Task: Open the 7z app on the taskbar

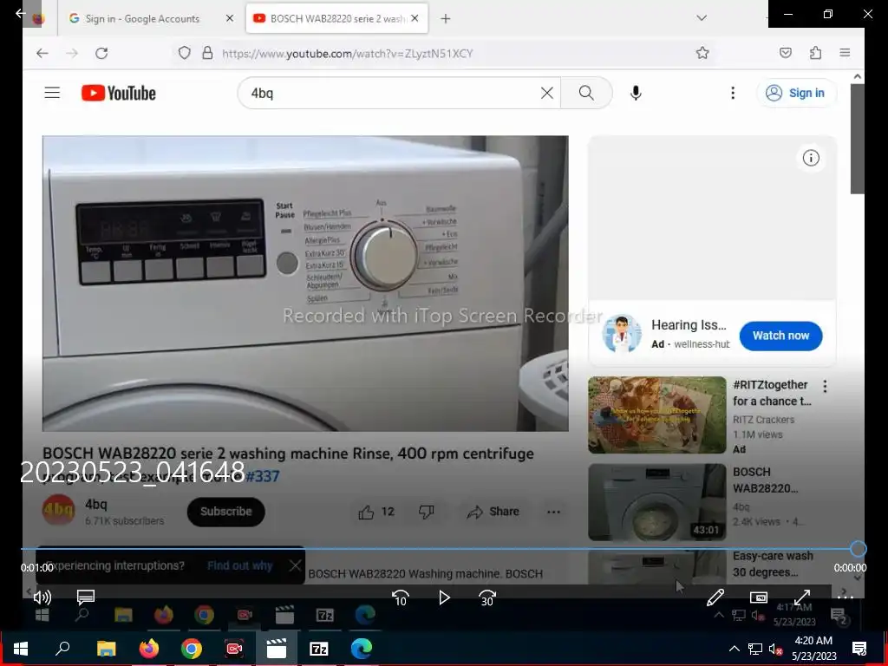Action: 319,649
